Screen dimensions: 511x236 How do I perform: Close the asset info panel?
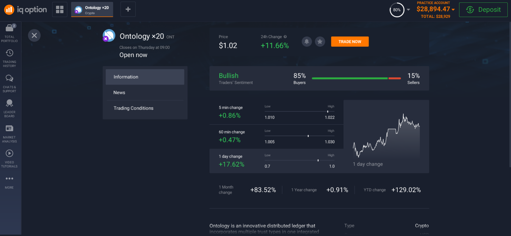point(34,35)
